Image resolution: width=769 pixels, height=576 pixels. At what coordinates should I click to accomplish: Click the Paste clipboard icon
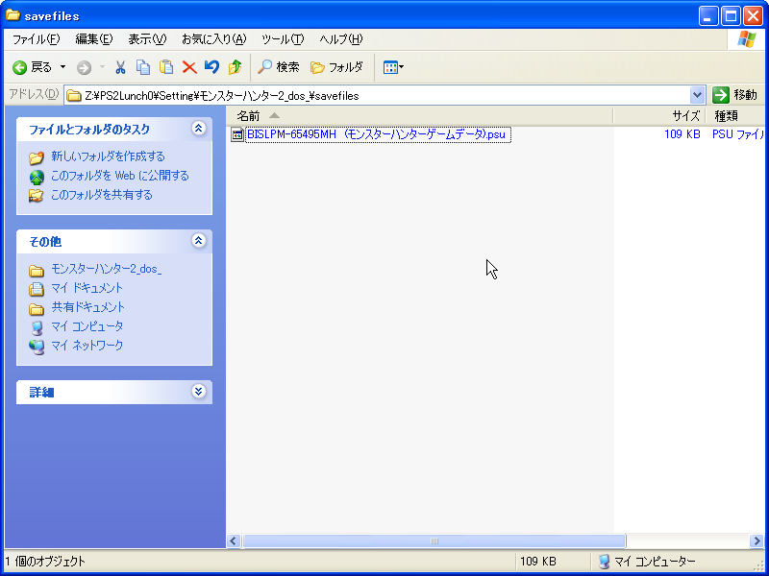pyautogui.click(x=166, y=67)
